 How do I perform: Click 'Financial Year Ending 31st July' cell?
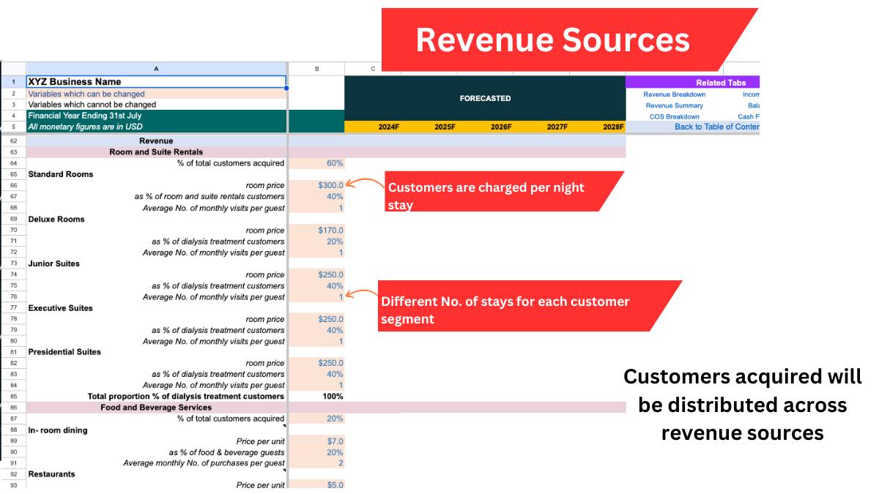[x=156, y=116]
